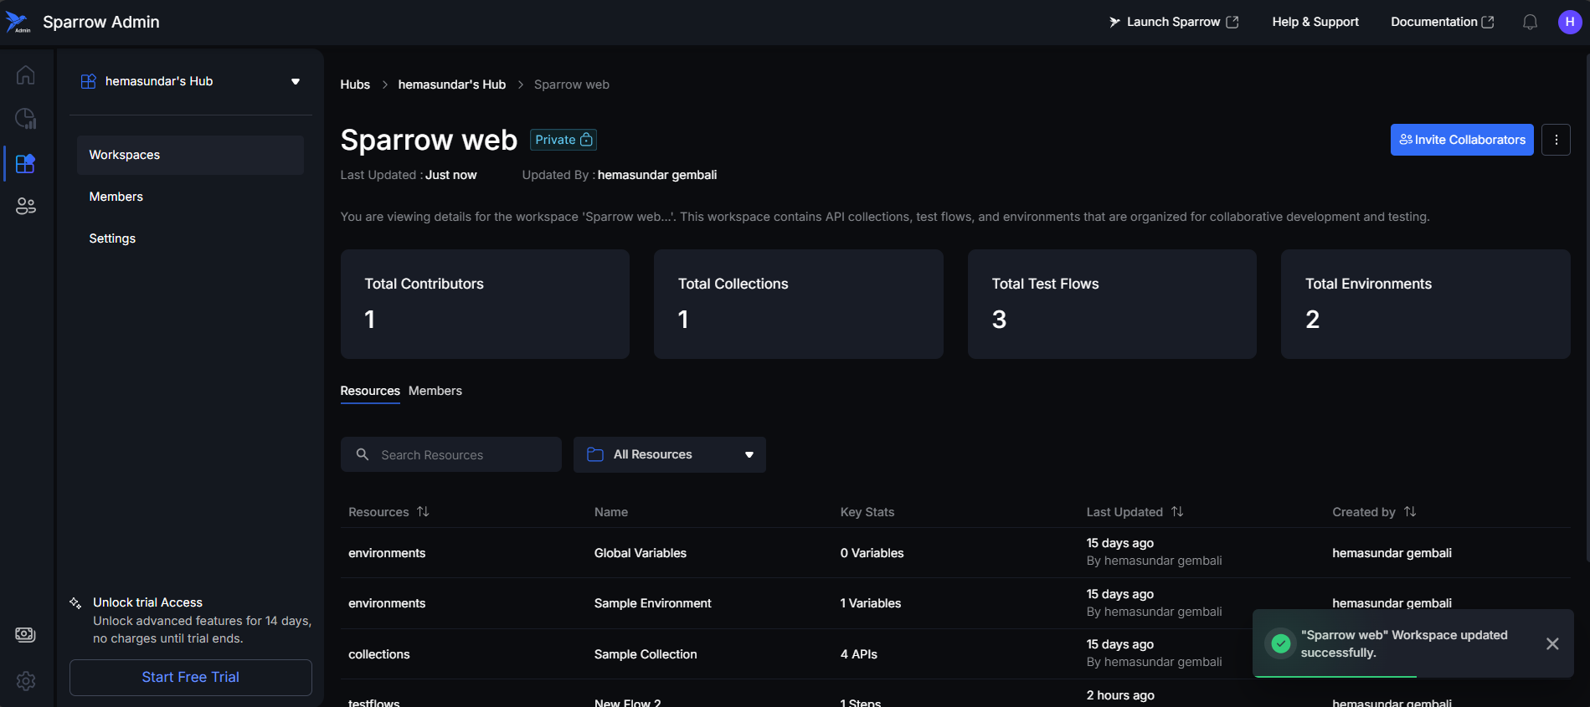Select Settings in the hub menu

coord(112,238)
